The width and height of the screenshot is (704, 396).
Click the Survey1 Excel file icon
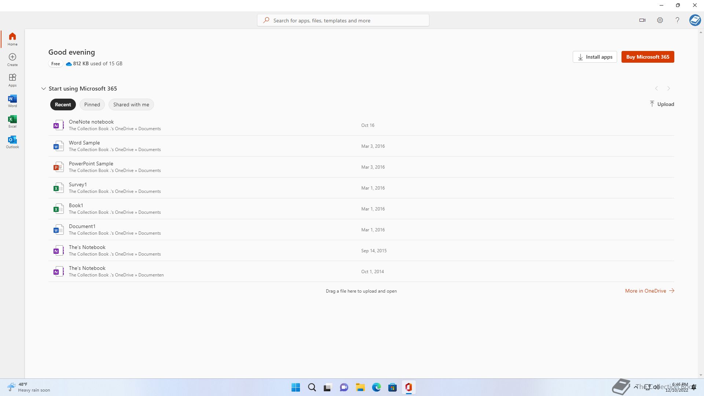(x=58, y=188)
